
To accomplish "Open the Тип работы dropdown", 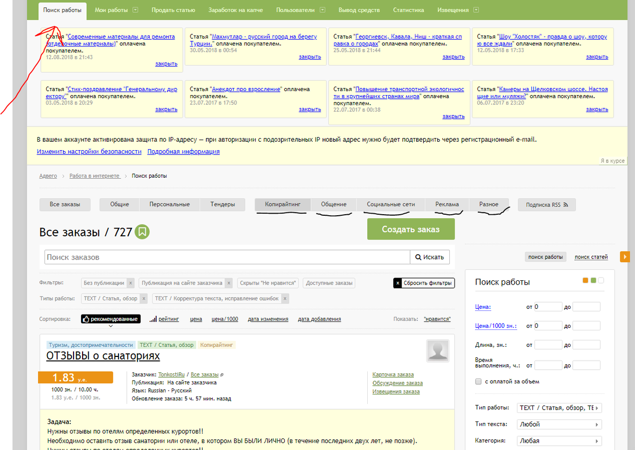I will pos(559,408).
